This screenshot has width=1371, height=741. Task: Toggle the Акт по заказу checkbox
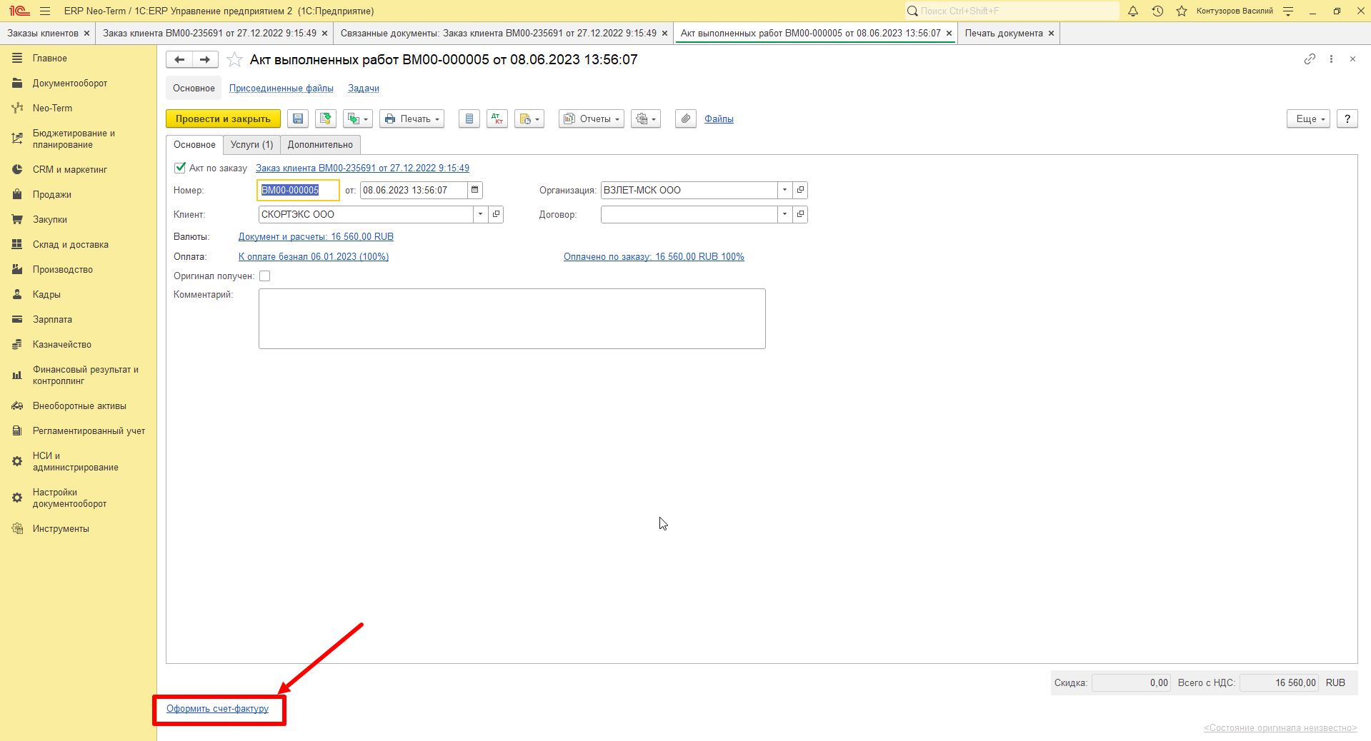[x=180, y=168]
